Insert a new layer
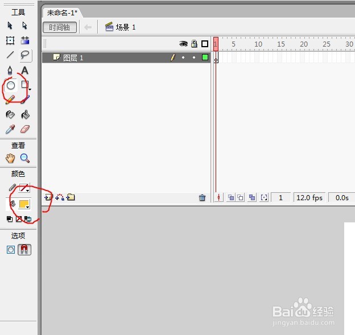Viewport: 355px width, 335px height. pos(48,197)
